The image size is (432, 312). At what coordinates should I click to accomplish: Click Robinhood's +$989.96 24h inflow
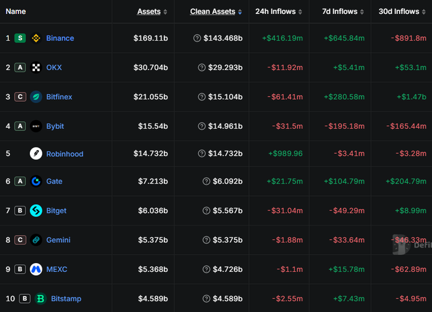[x=285, y=154]
